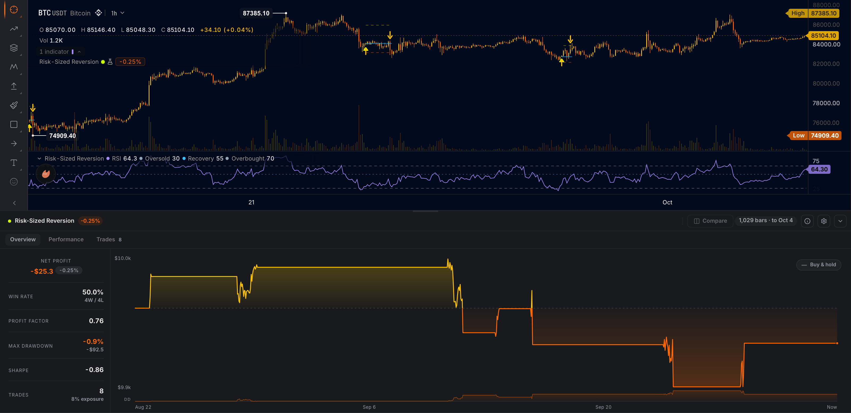Click the Low 74909.40 price label

pyautogui.click(x=814, y=136)
